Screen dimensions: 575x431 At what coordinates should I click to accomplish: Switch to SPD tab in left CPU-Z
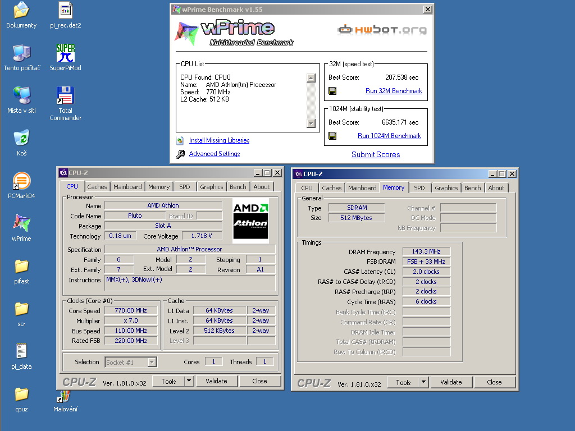(185, 187)
